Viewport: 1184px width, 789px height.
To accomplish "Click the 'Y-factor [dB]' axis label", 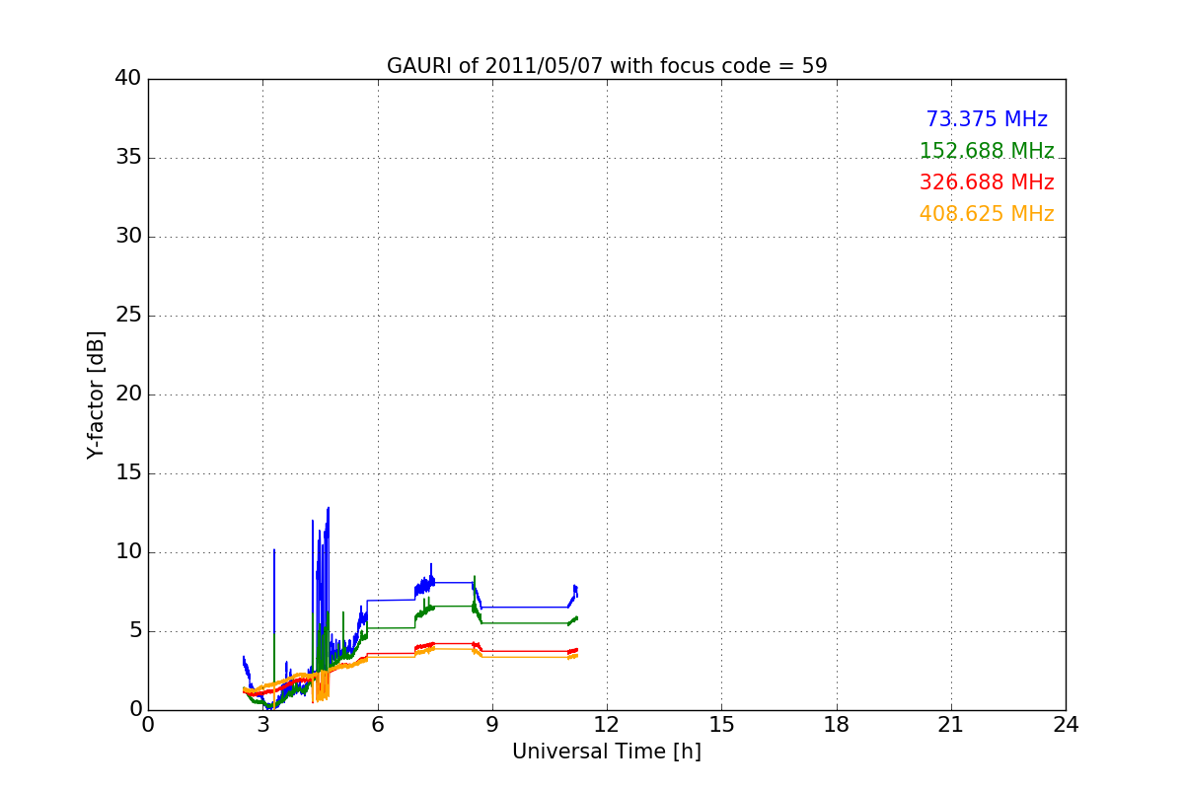I will point(96,394).
